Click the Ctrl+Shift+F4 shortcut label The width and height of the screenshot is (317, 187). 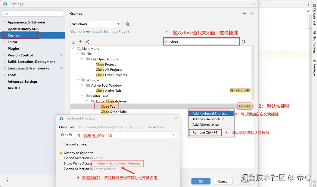tap(240, 90)
